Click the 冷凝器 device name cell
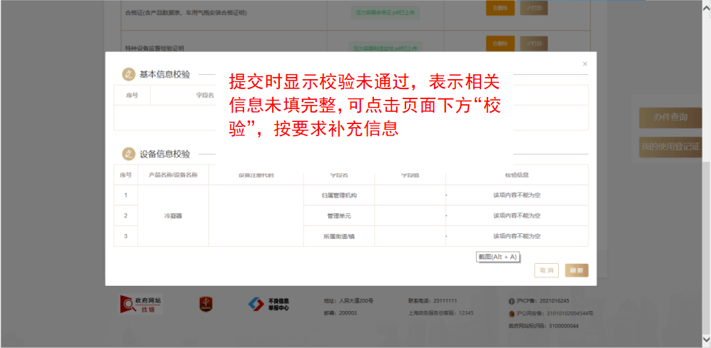This screenshot has height=348, width=711. pos(173,215)
